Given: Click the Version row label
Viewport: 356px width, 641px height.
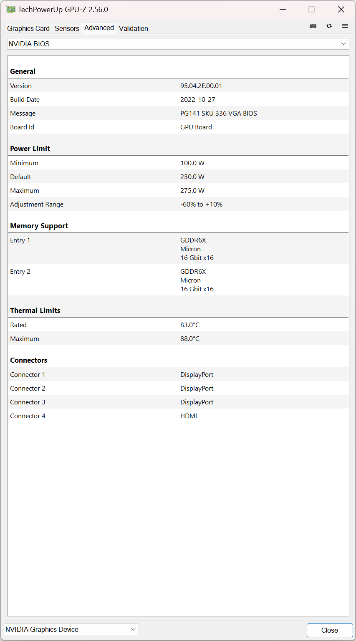Looking at the screenshot, I should pos(21,86).
